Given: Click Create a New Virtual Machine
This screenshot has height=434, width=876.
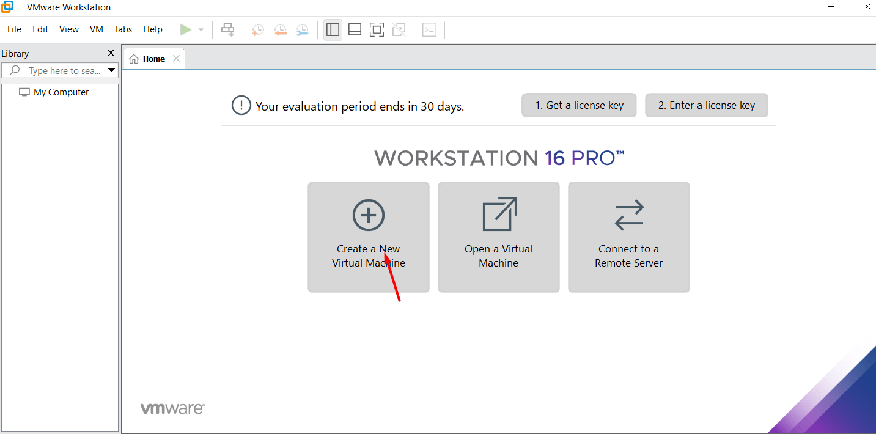Looking at the screenshot, I should point(369,237).
